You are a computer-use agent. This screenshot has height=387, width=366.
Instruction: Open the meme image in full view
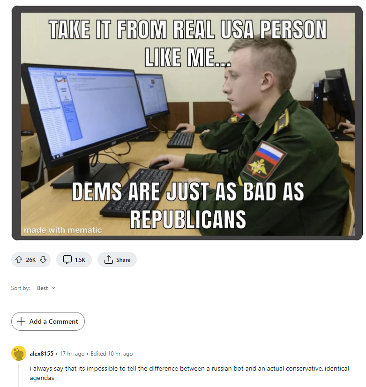point(187,124)
